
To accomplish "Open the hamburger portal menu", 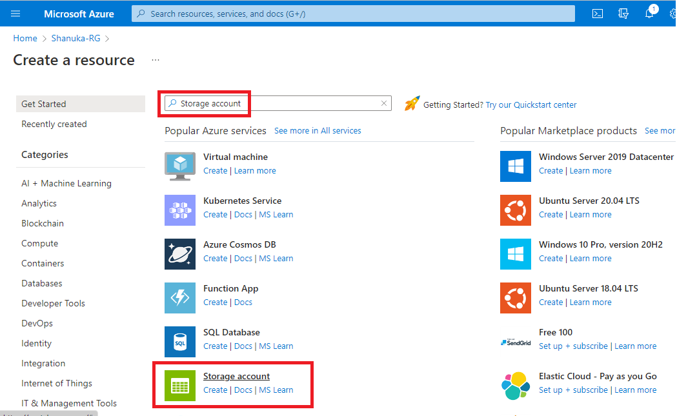I will 15,14.
